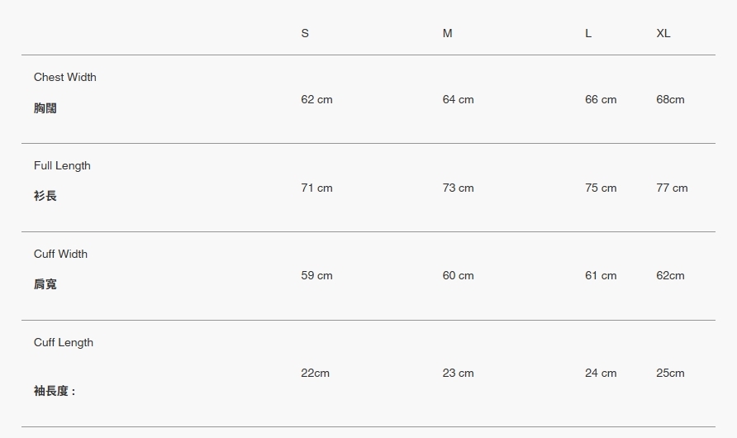Click the 77 cm Full Length XL cell

672,188
